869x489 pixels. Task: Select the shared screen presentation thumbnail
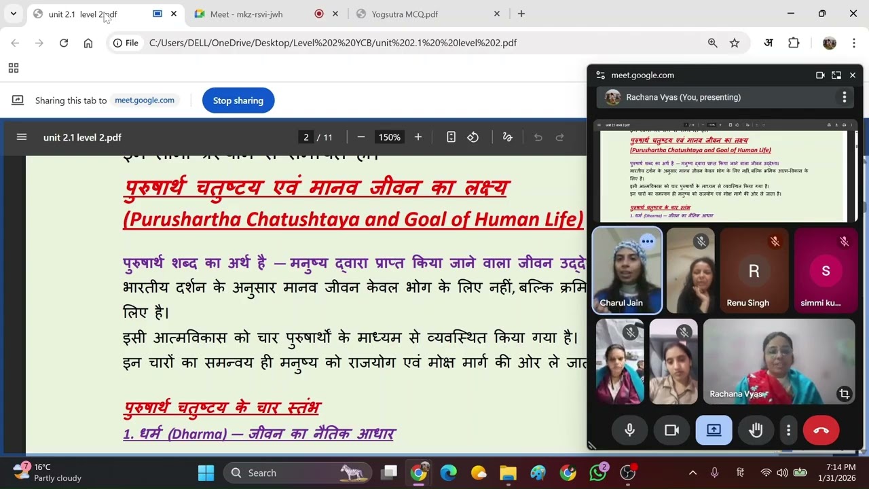[x=725, y=171]
